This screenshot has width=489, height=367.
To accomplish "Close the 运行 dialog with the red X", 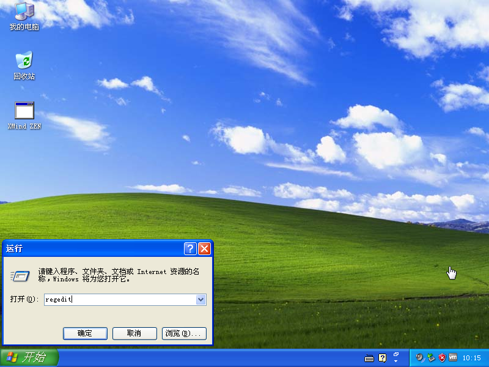I will point(205,249).
